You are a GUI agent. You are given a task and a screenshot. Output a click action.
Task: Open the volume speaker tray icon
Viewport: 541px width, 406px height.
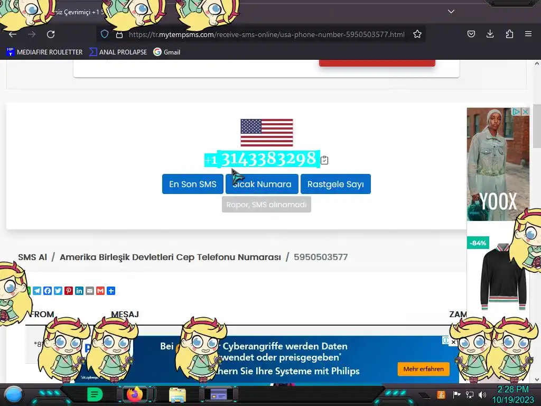pyautogui.click(x=482, y=394)
